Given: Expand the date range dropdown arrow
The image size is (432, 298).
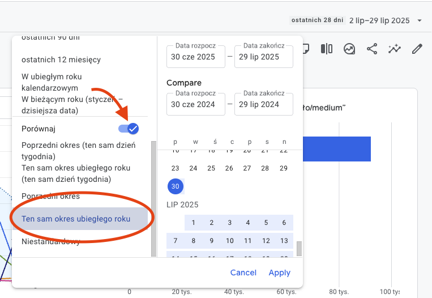Looking at the screenshot, I should pyautogui.click(x=420, y=20).
